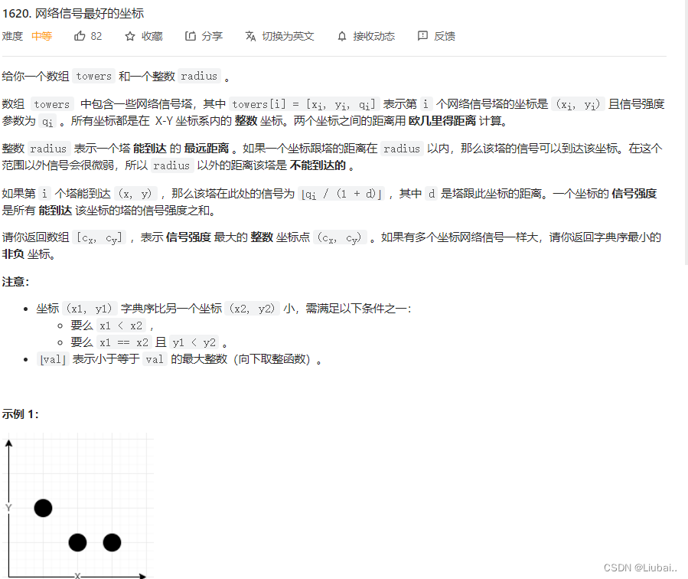Image resolution: width=688 pixels, height=579 pixels.
Task: Click the condition x1 == x2
Action: (x=124, y=342)
